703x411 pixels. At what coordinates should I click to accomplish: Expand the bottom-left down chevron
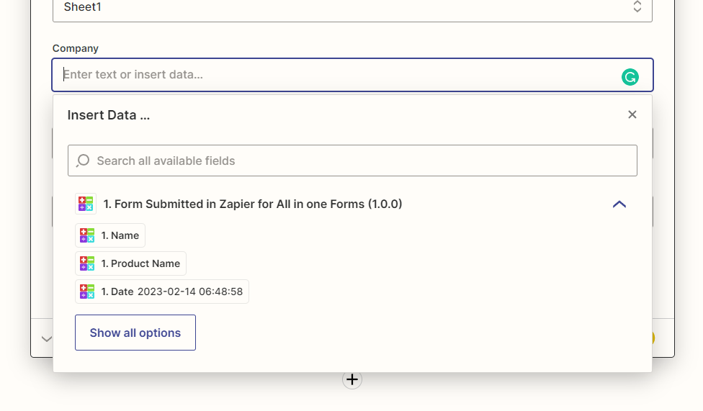[46, 339]
